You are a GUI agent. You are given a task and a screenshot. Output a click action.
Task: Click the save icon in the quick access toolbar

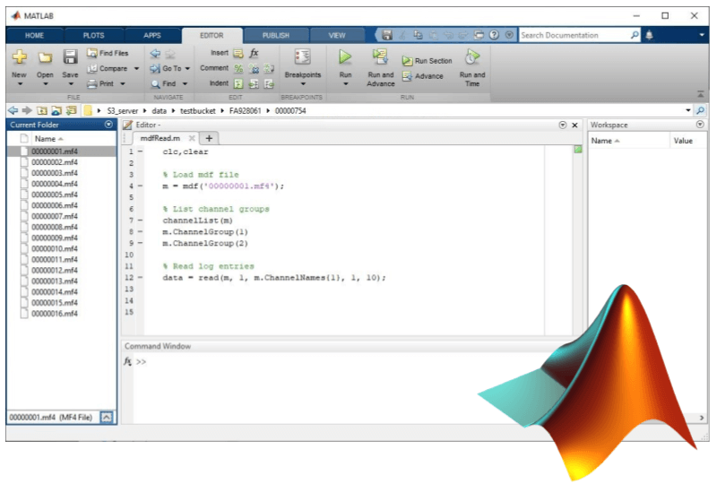click(x=387, y=35)
